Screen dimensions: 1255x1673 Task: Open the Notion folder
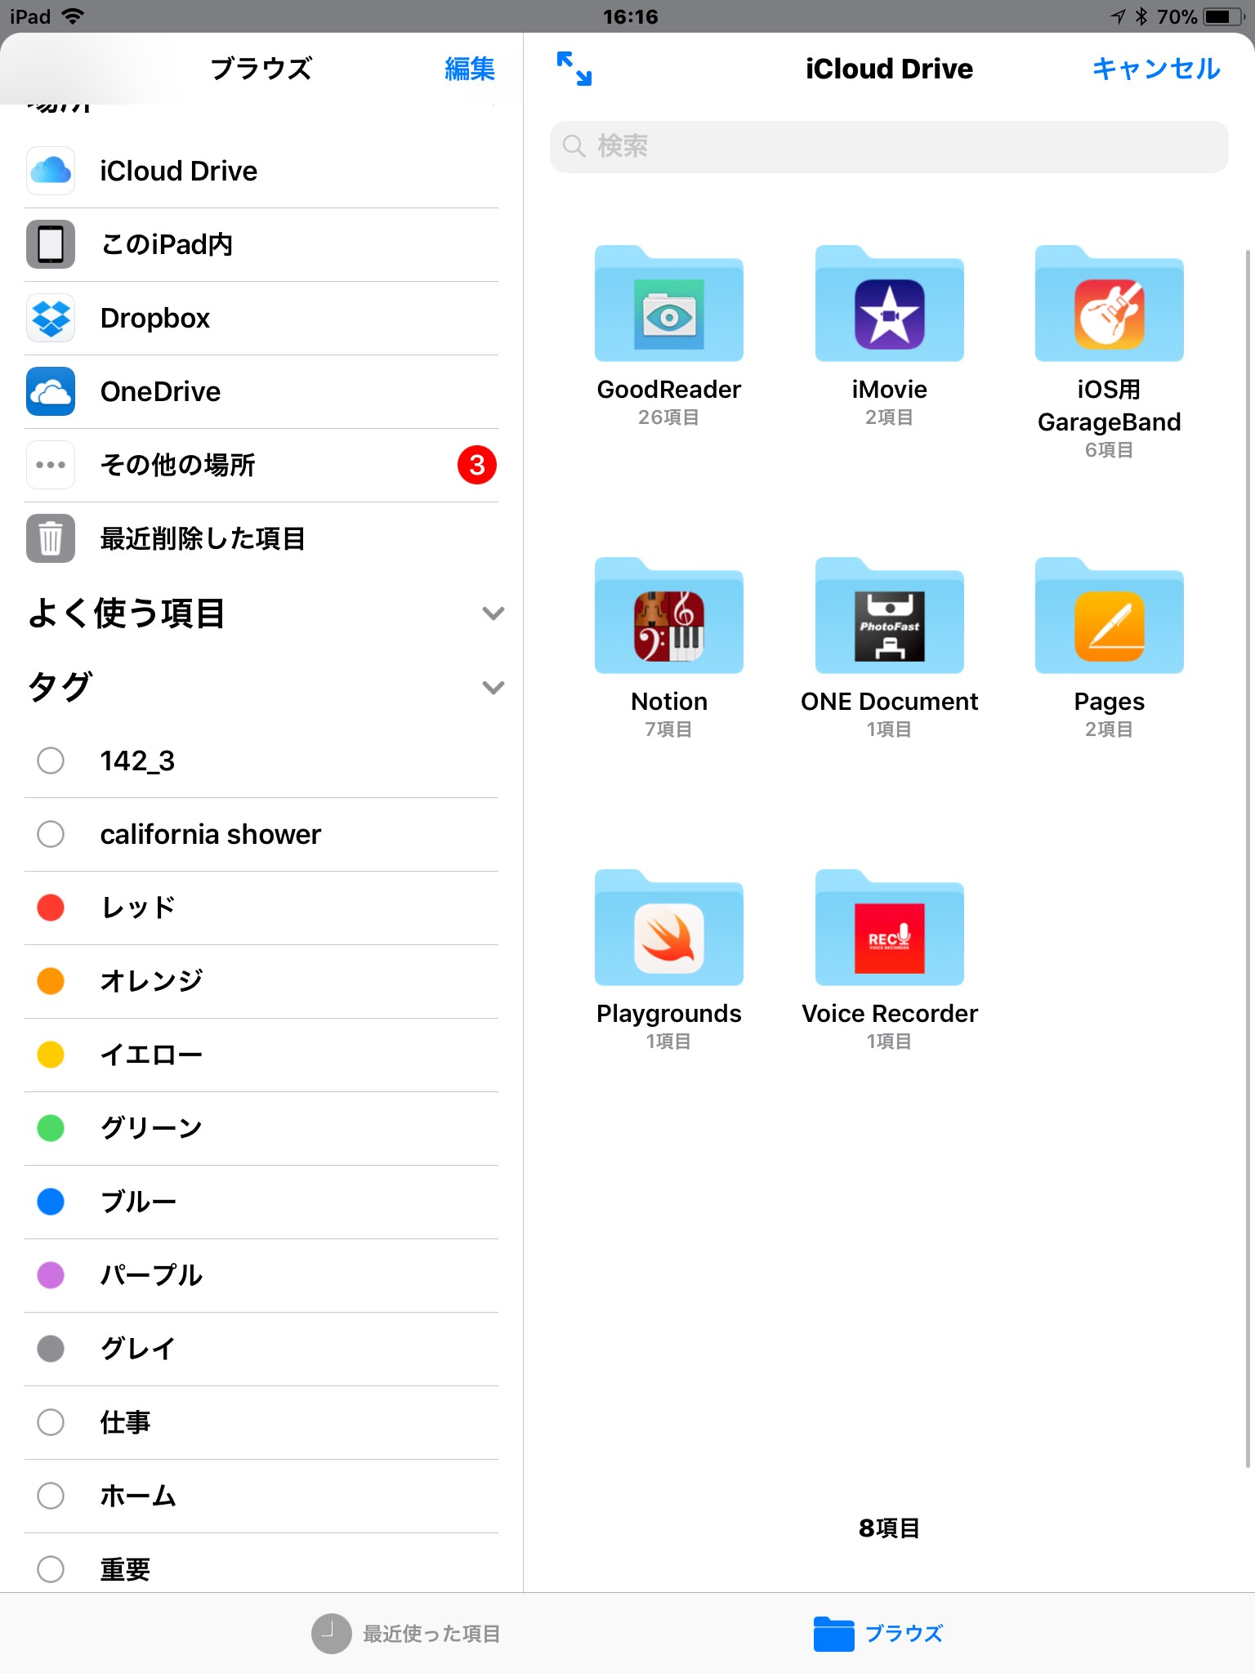pyautogui.click(x=668, y=618)
